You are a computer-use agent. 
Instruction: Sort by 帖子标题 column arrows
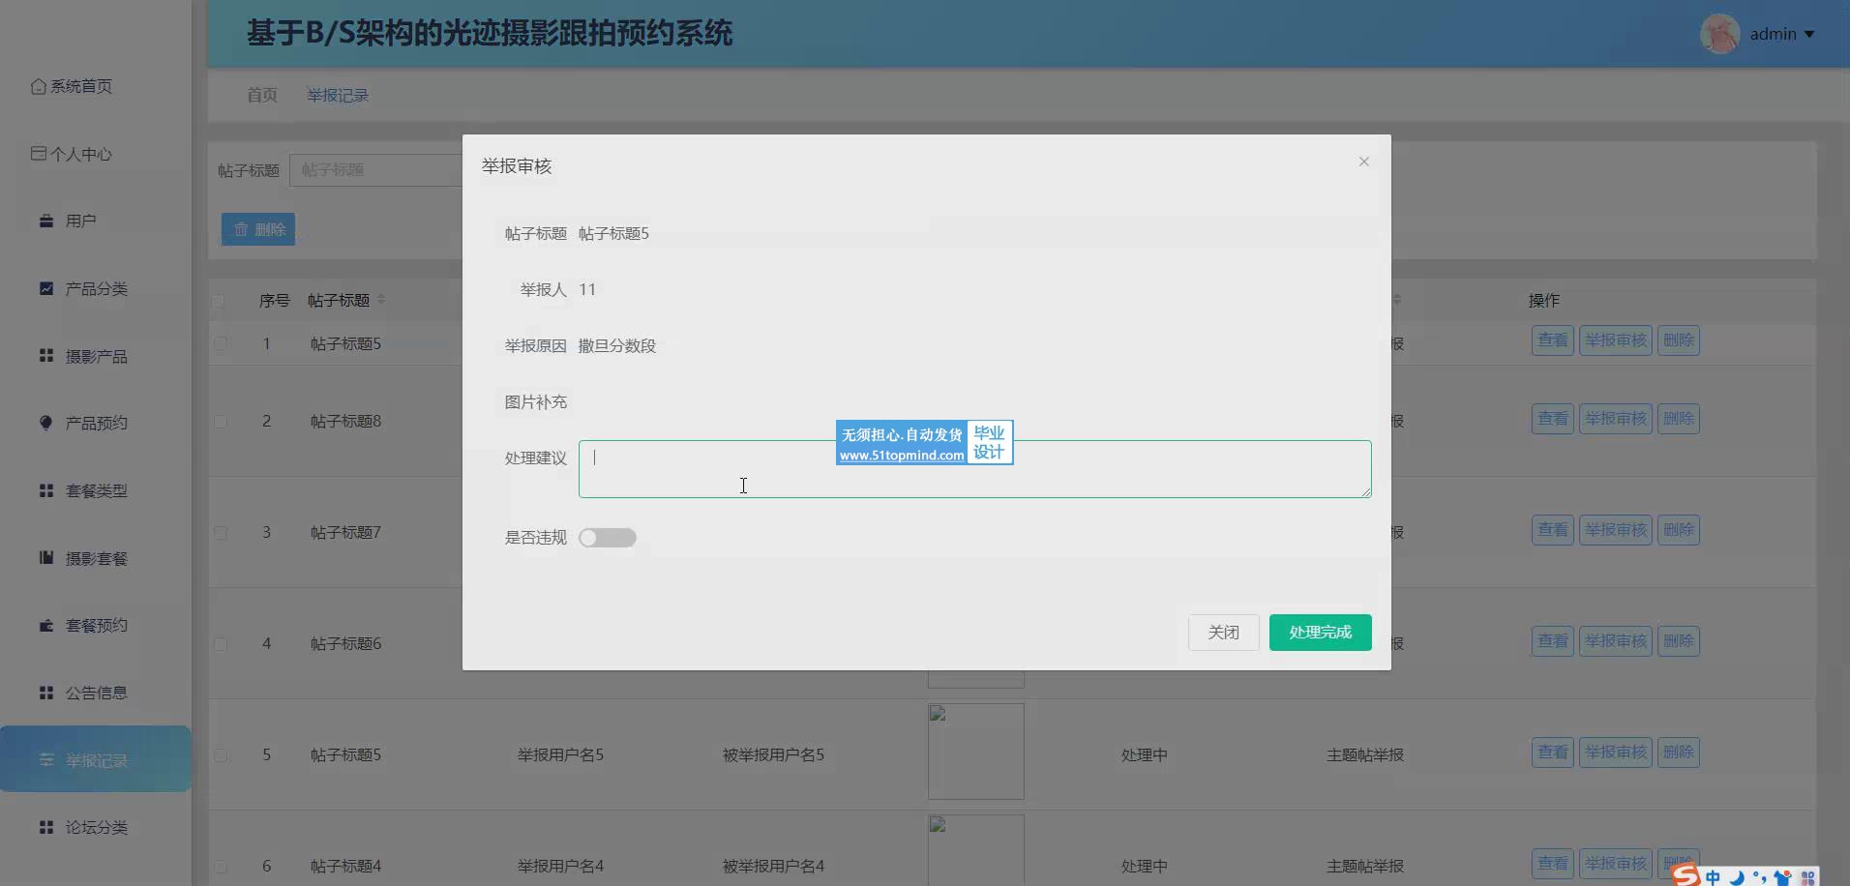(x=381, y=300)
